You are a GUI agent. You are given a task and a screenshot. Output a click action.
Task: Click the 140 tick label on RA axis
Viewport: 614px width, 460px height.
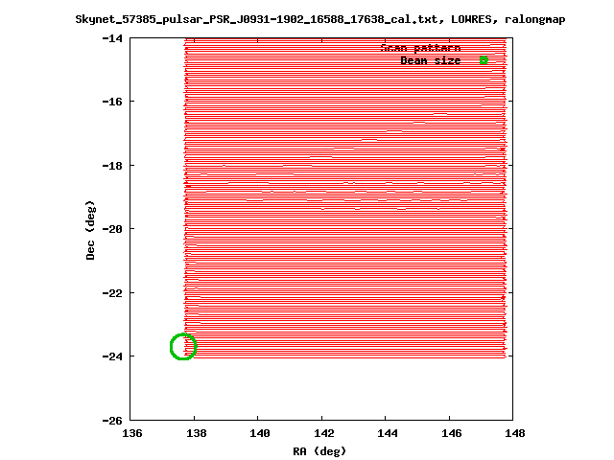tap(260, 433)
